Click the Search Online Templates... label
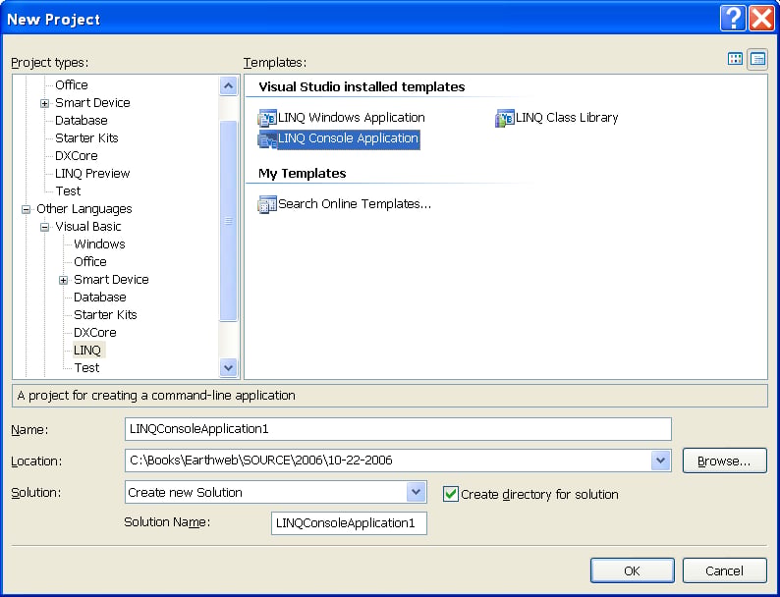The height and width of the screenshot is (597, 780). click(355, 204)
